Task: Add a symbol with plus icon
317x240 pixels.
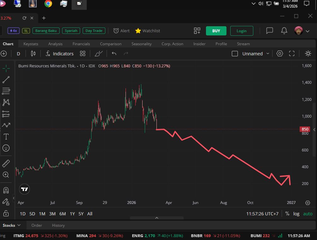Action: point(4,54)
